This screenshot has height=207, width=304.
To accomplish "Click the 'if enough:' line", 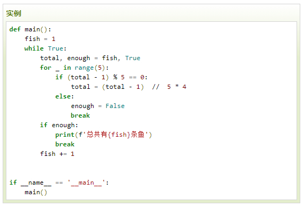I will pyautogui.click(x=59, y=125).
